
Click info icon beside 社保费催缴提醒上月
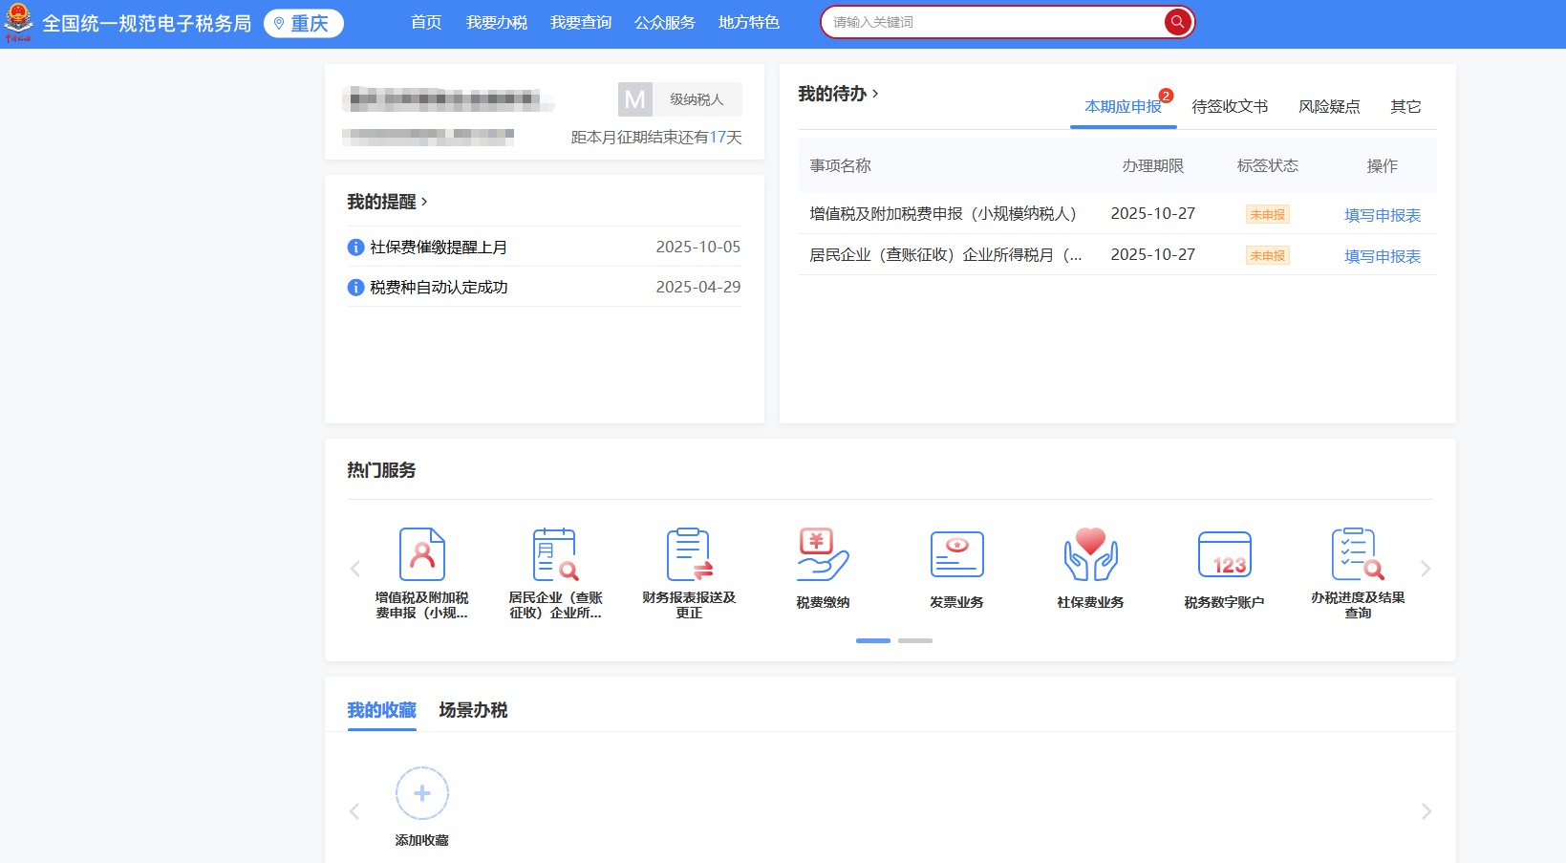355,248
